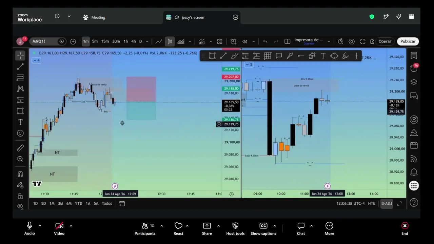Image resolution: width=434 pixels, height=244 pixels.
Task: Pick ellipse tool in floating drawing toolbar
Action: click(x=334, y=56)
